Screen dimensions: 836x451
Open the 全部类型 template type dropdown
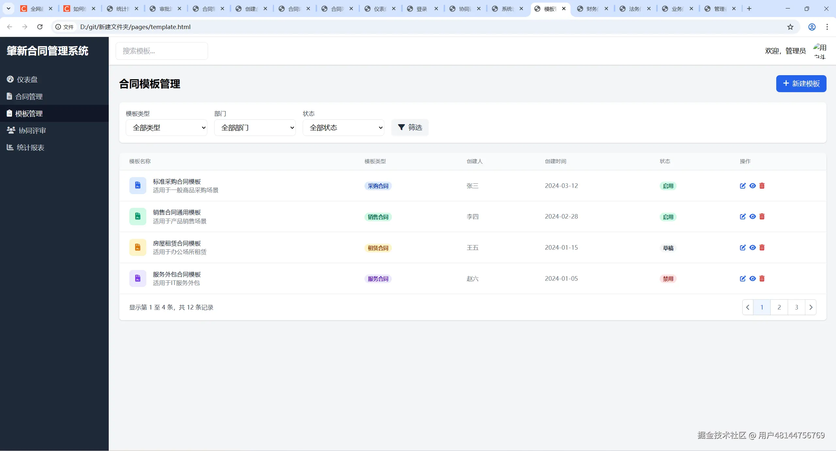coord(167,127)
